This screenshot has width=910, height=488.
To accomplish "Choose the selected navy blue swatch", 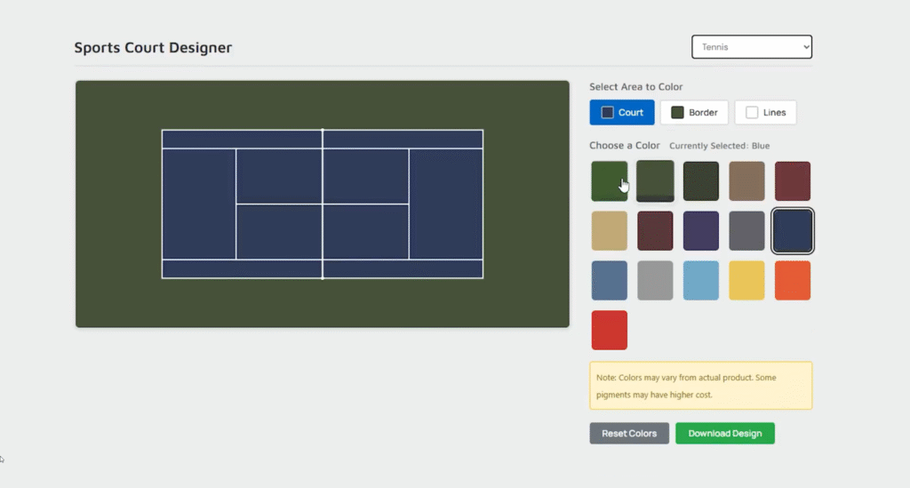I will [793, 231].
